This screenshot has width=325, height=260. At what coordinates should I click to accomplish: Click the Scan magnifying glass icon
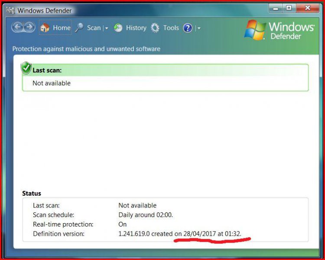[x=79, y=28]
